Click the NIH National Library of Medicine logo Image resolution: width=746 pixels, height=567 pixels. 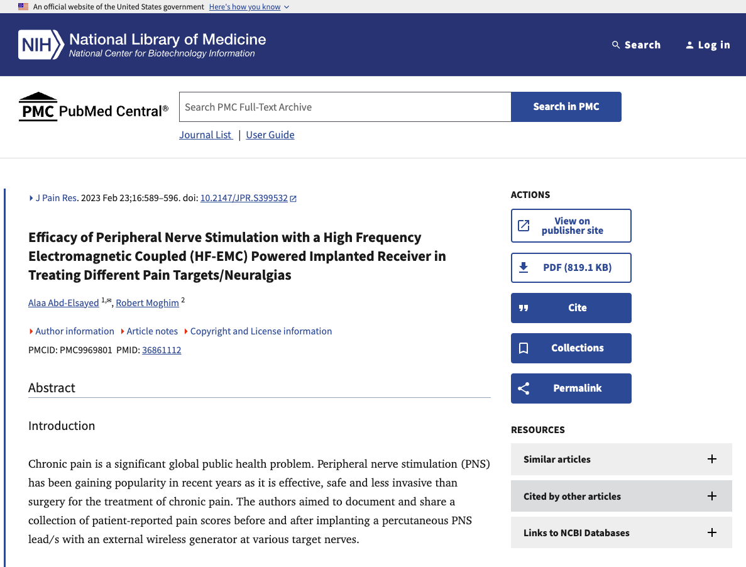pos(142,45)
